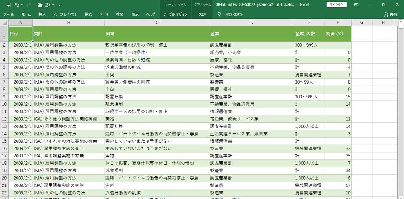This screenshot has height=199, width=404.
Task: Open the ヘルプ tab
Action: click(x=150, y=14)
